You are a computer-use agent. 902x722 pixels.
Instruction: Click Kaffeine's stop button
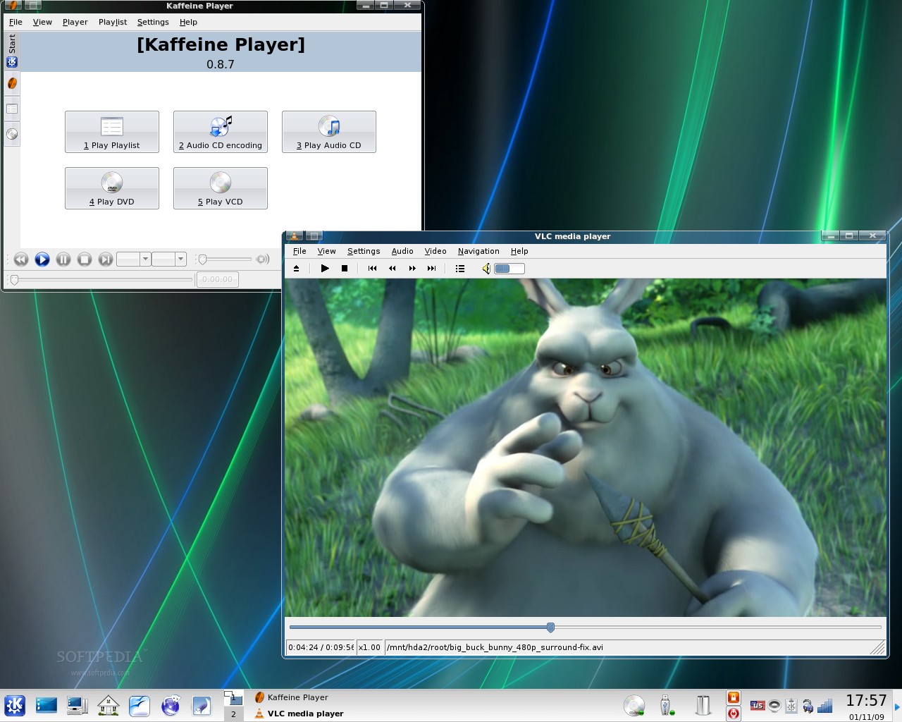click(x=85, y=259)
